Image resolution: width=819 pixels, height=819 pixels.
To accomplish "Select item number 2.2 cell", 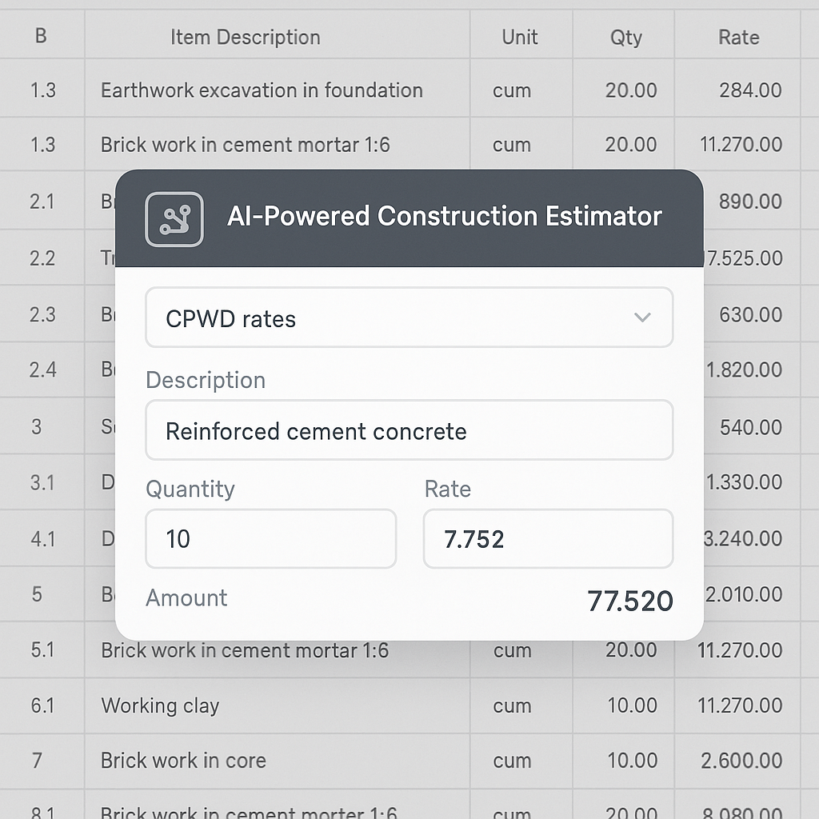I will 42,258.
